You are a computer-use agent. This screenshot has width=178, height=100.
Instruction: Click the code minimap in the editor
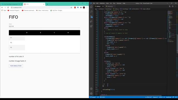pyautogui.click(x=172, y=26)
